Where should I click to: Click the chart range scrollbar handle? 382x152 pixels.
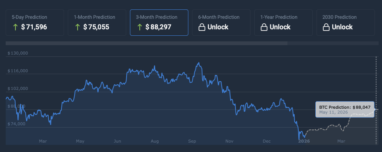[x=147, y=43]
